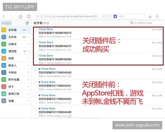This screenshot has width=165, height=132.
Task: Open the browser home page icon
Action: (20, 16)
